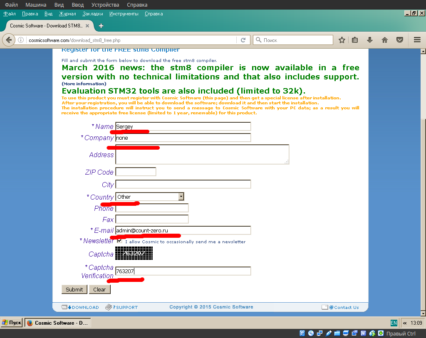The width and height of the screenshot is (426, 338).
Task: Focus the City input field
Action: 183,184
